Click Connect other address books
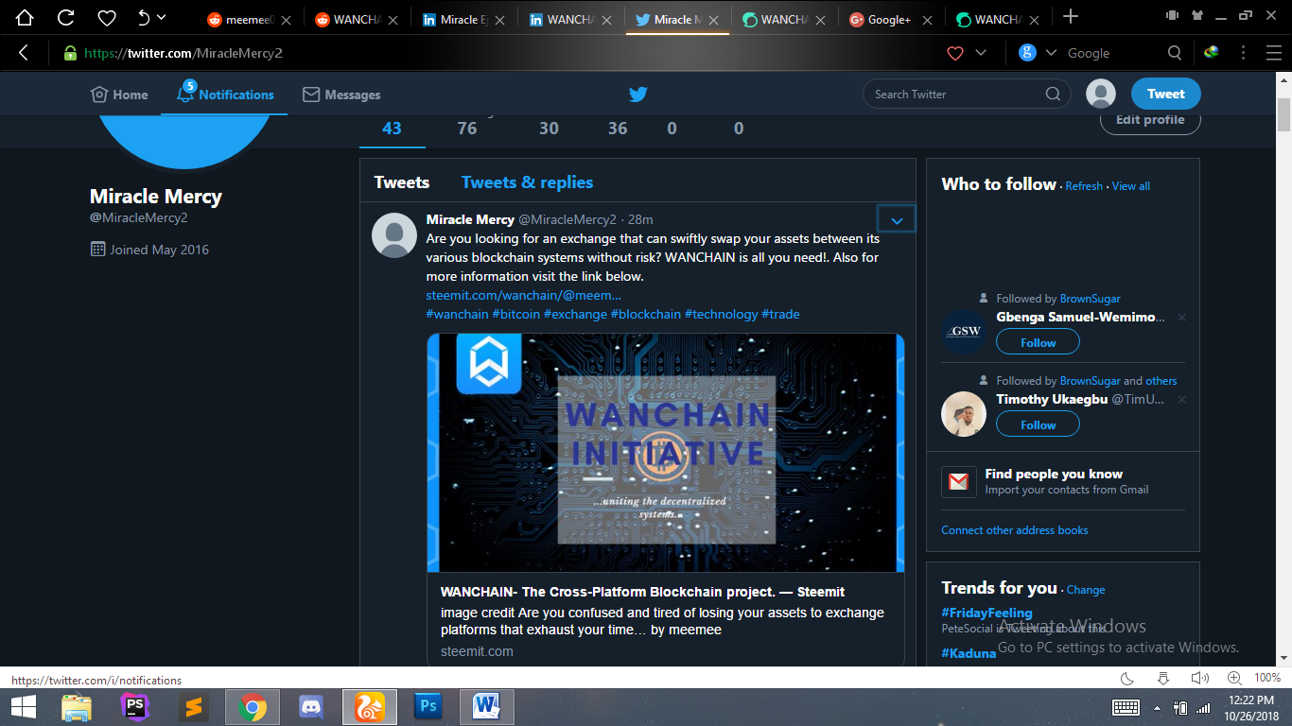Screen dimensions: 1292x726 coord(1015,530)
